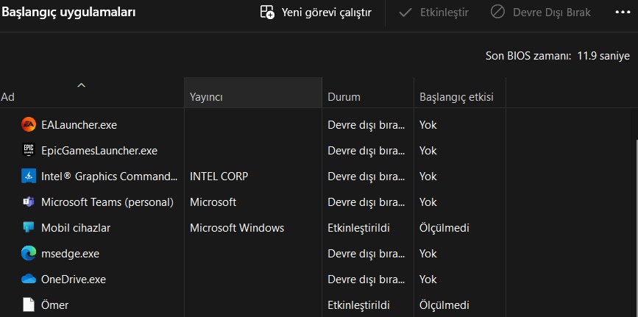Click the run new task icon

point(267,13)
